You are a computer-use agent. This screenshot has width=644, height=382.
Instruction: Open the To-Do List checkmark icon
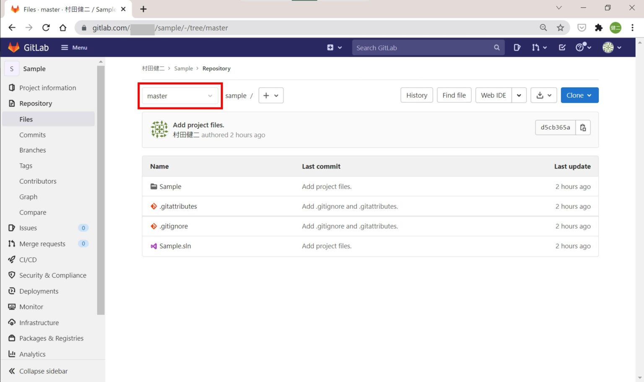pyautogui.click(x=562, y=47)
